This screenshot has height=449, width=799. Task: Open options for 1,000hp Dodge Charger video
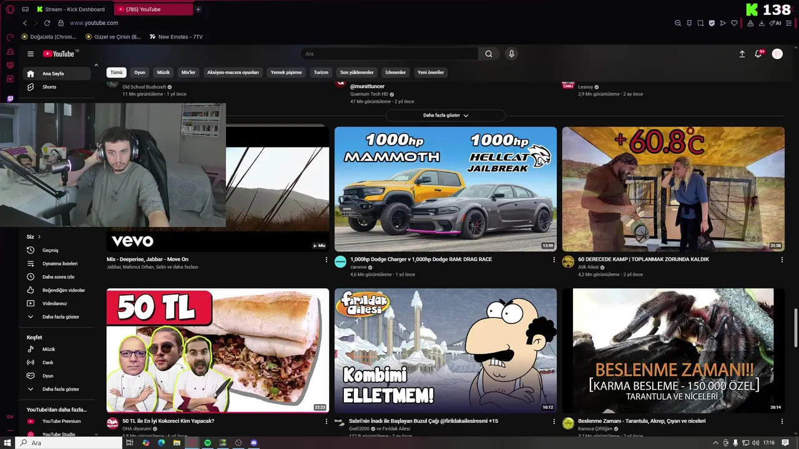[554, 259]
